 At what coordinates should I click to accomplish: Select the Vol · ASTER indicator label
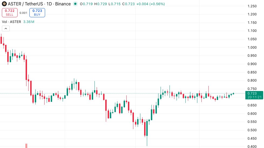coord(11,22)
